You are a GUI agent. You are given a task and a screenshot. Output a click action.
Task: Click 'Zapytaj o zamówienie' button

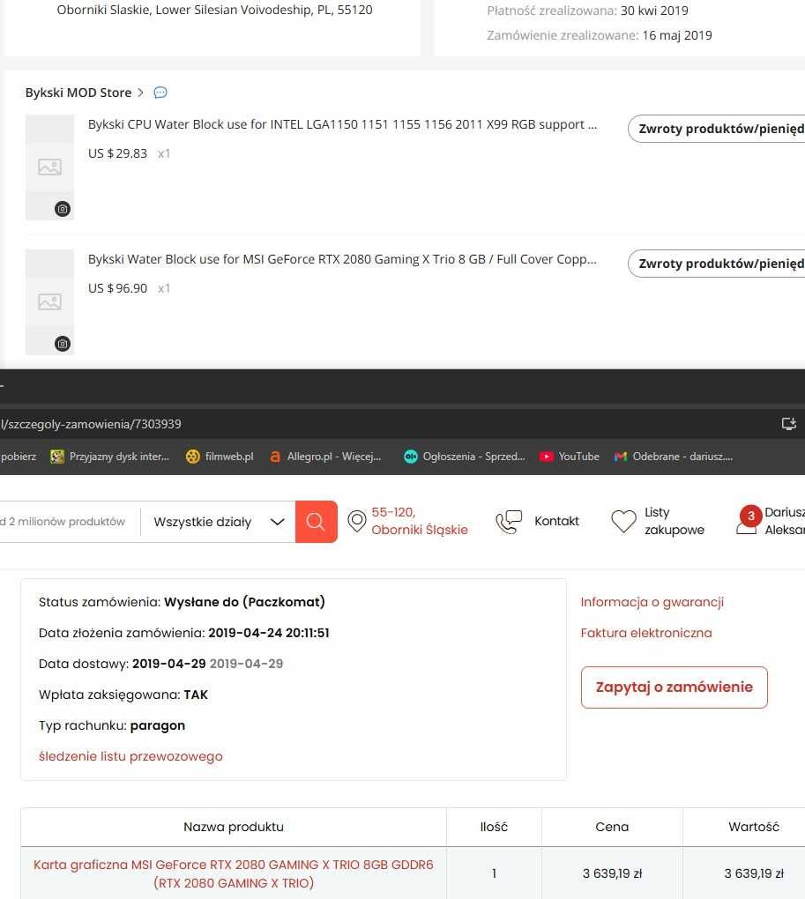pos(674,687)
